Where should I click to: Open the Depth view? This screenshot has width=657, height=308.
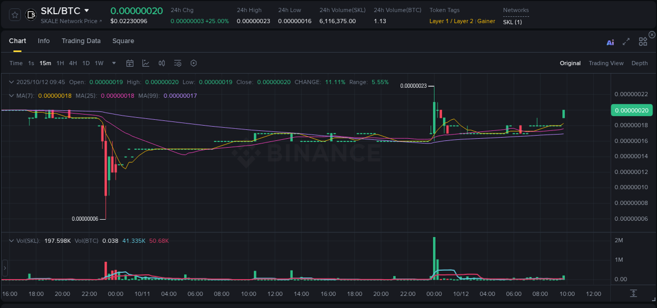coord(639,63)
